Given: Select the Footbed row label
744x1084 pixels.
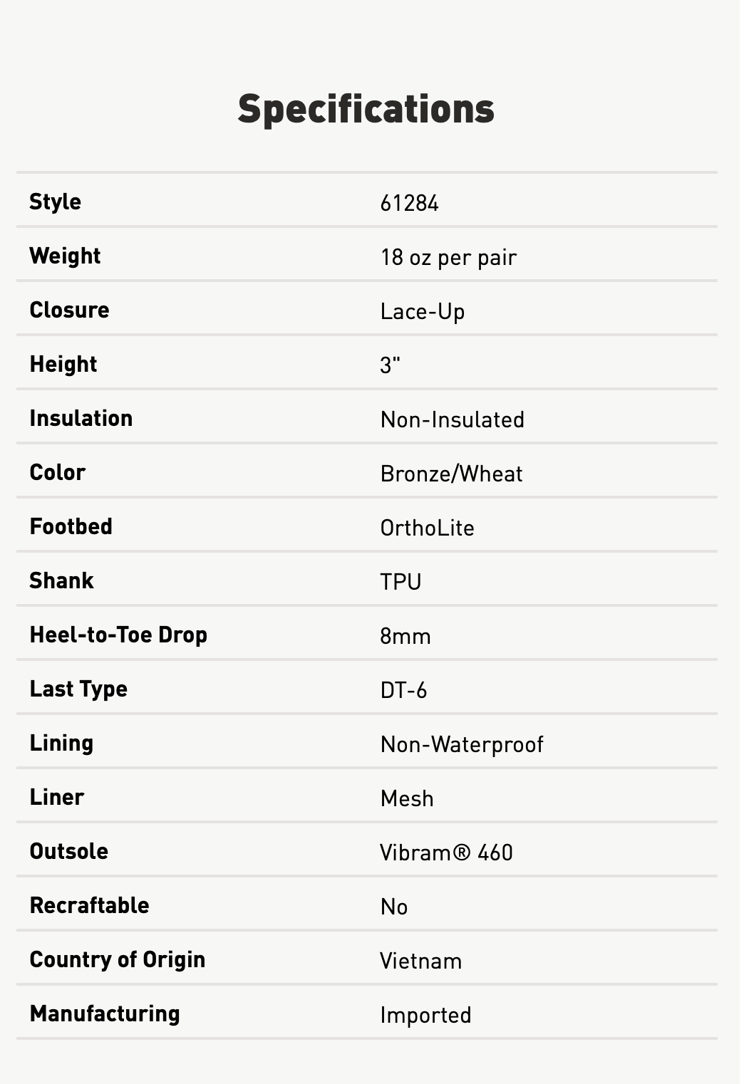Looking at the screenshot, I should tap(71, 527).
